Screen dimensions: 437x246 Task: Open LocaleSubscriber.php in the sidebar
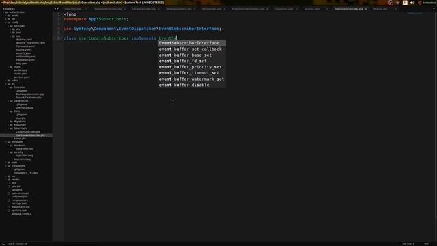[x=28, y=132]
